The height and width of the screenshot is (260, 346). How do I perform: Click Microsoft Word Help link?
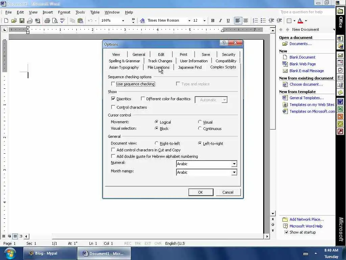click(x=306, y=226)
